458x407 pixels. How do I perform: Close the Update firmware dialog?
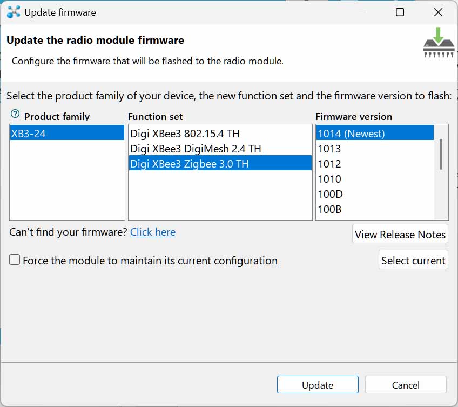(x=438, y=12)
